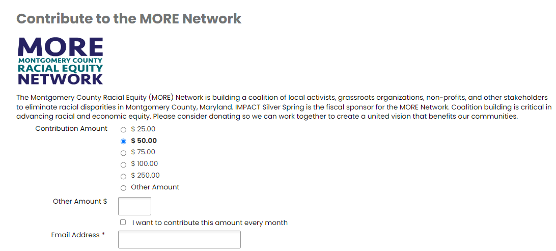Choose the Other Amount radio button

123,188
